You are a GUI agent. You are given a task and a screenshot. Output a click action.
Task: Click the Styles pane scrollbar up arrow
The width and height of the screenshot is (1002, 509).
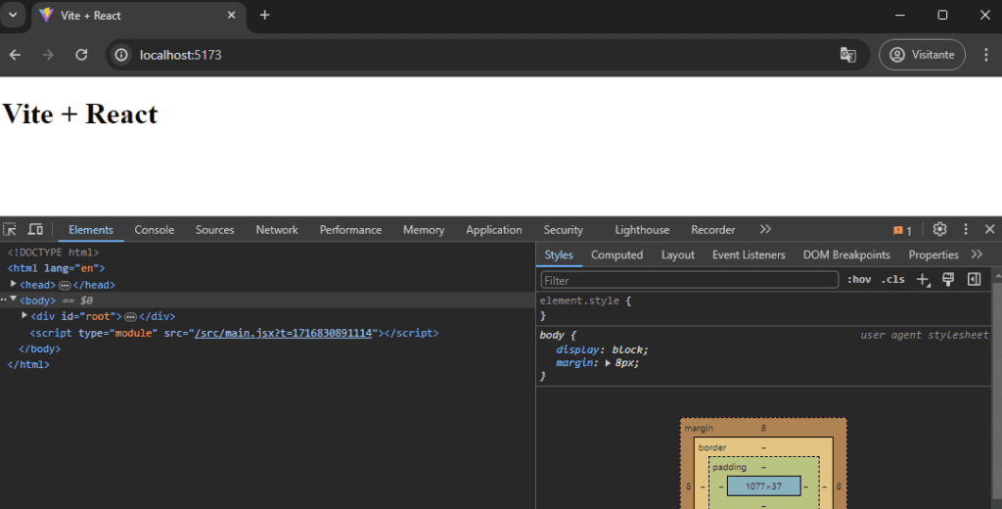[997, 276]
